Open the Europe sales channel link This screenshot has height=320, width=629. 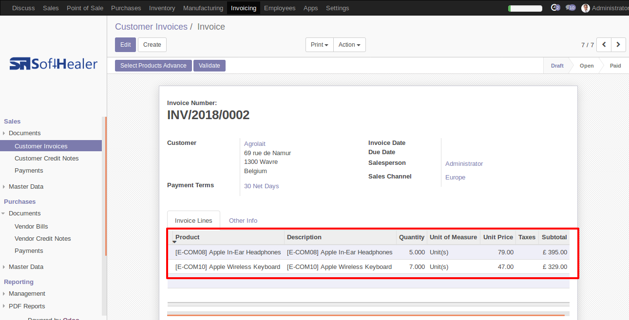(x=455, y=178)
